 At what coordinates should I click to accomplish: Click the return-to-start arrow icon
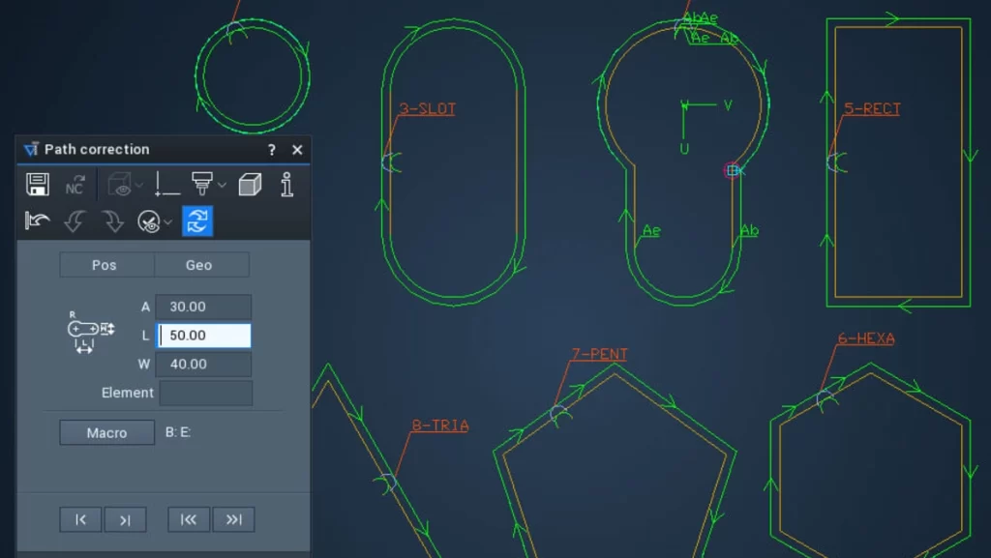pos(38,221)
